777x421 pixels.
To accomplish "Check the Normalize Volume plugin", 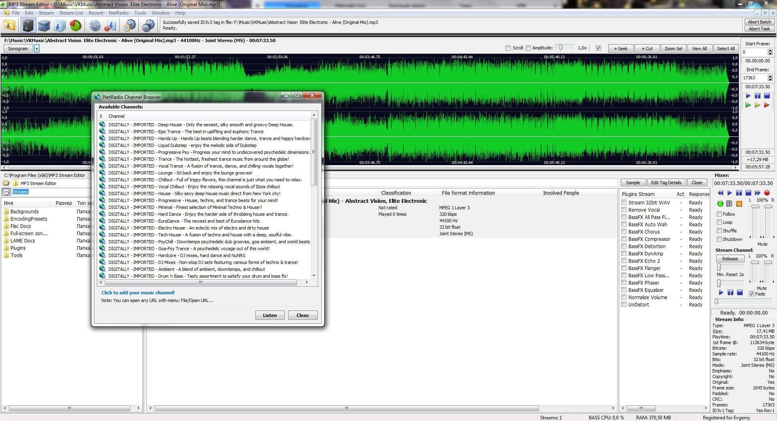I will (x=624, y=297).
